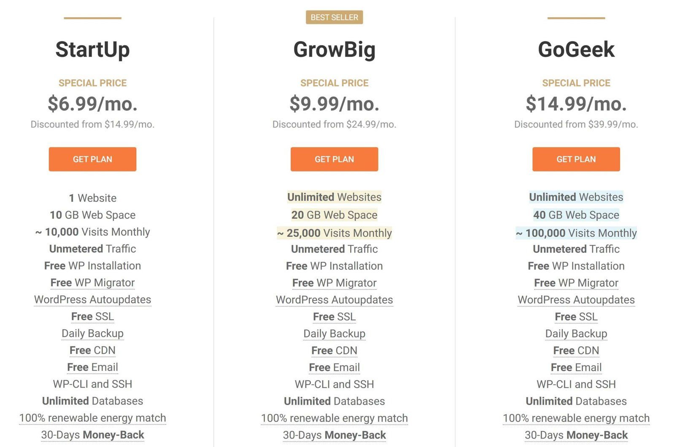Select the StartUp plan heading

click(x=92, y=49)
